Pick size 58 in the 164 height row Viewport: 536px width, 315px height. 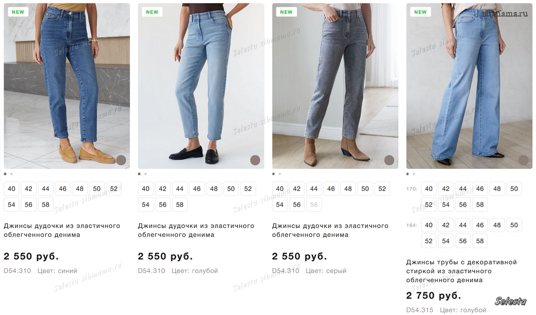(480, 241)
